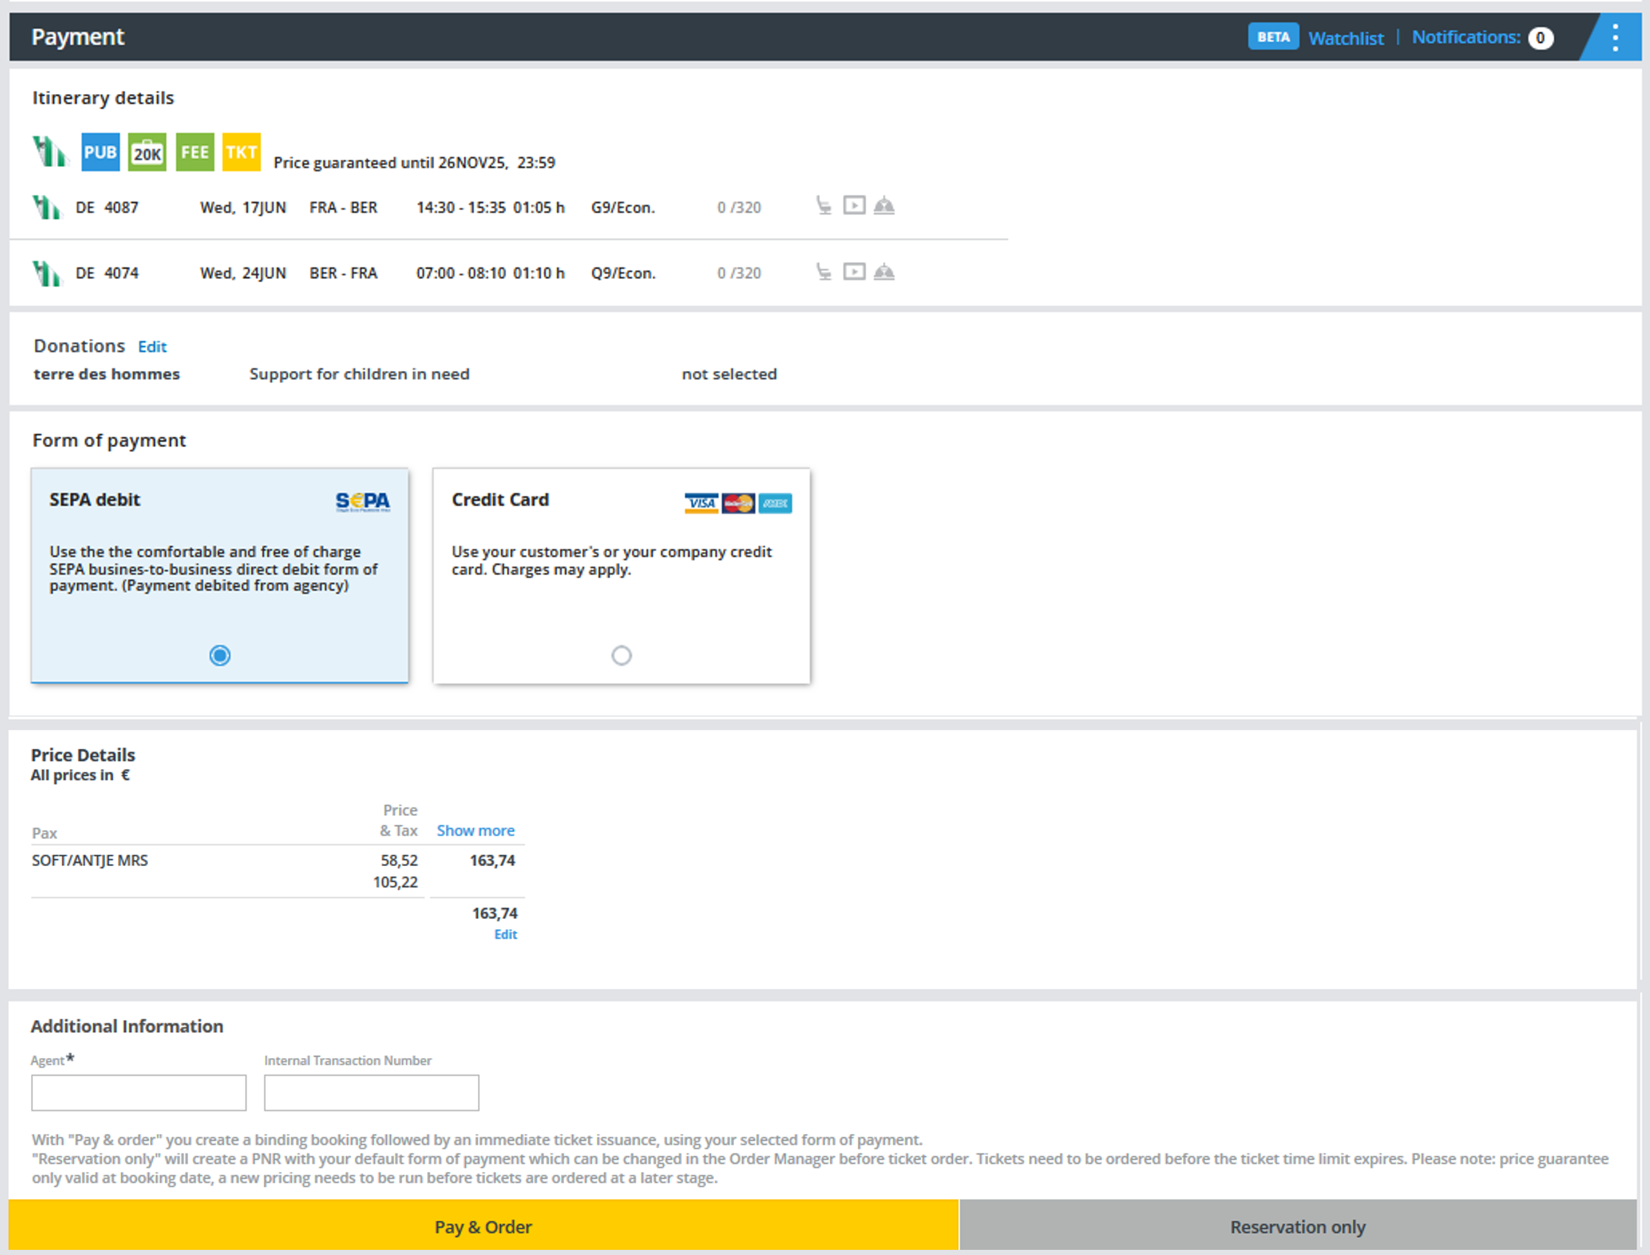
Task: Click meal service icon for flight DE 4087
Action: 884,206
